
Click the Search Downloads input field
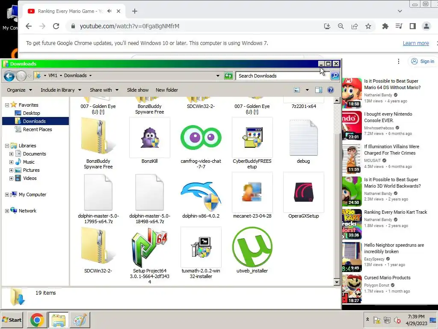tap(282, 76)
